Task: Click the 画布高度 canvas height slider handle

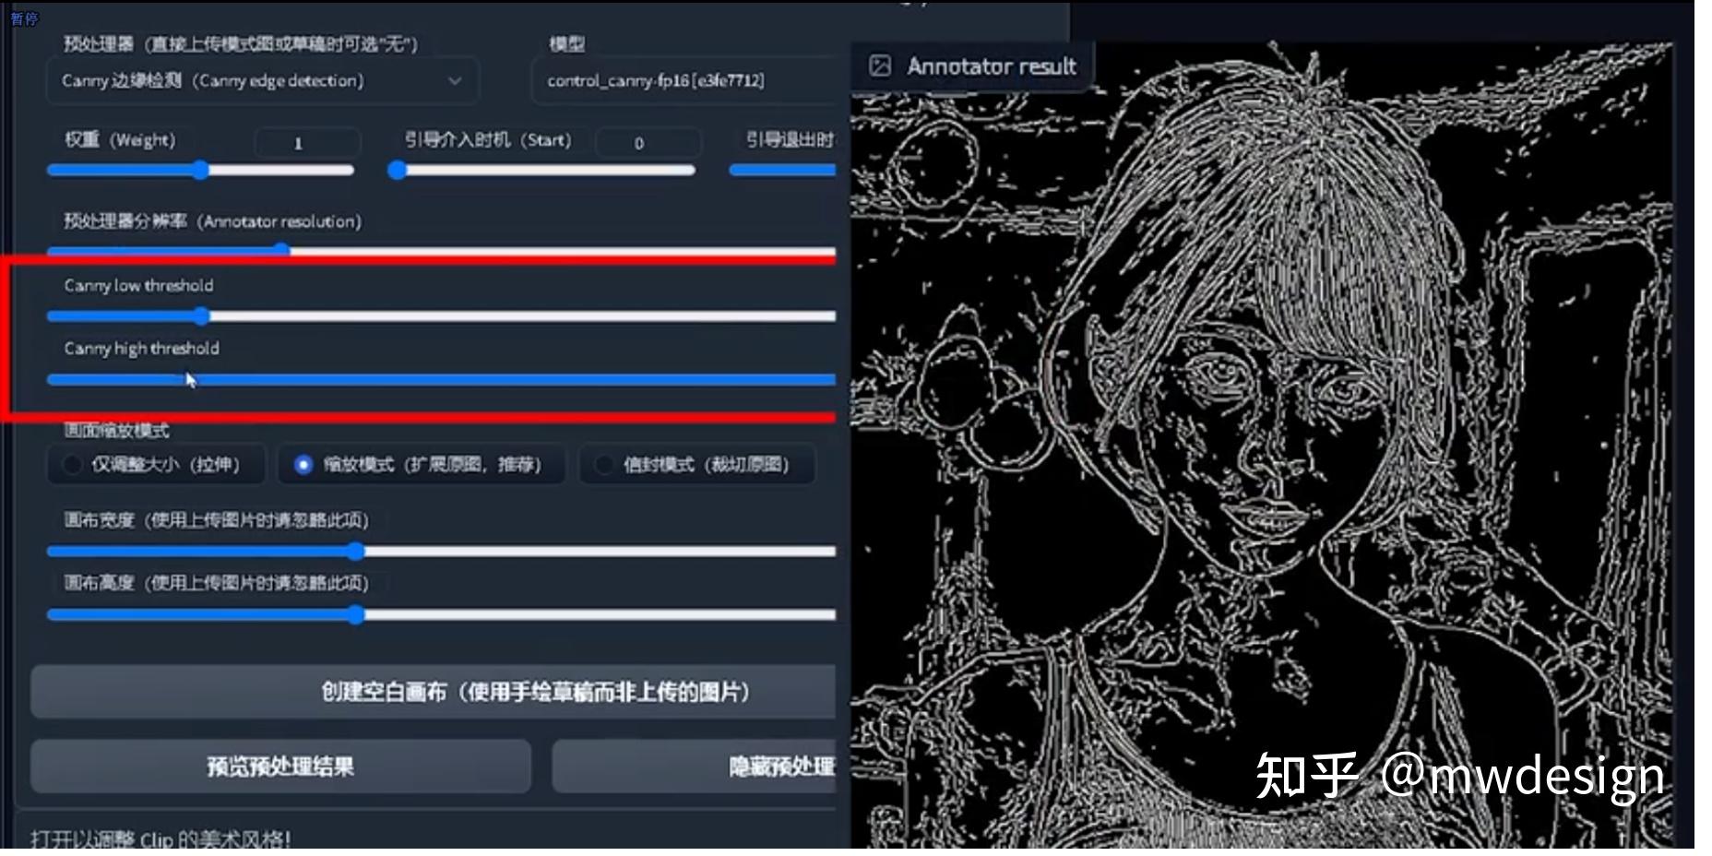Action: point(358,614)
